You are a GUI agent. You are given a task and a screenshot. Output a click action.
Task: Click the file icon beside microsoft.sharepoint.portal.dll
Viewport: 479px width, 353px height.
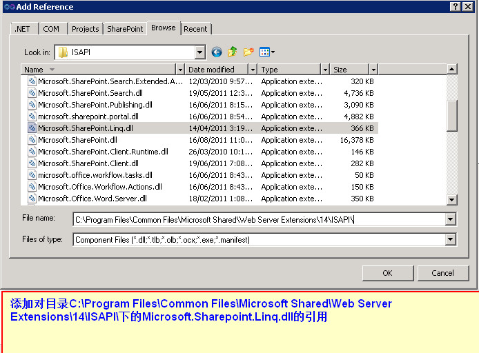pos(32,117)
